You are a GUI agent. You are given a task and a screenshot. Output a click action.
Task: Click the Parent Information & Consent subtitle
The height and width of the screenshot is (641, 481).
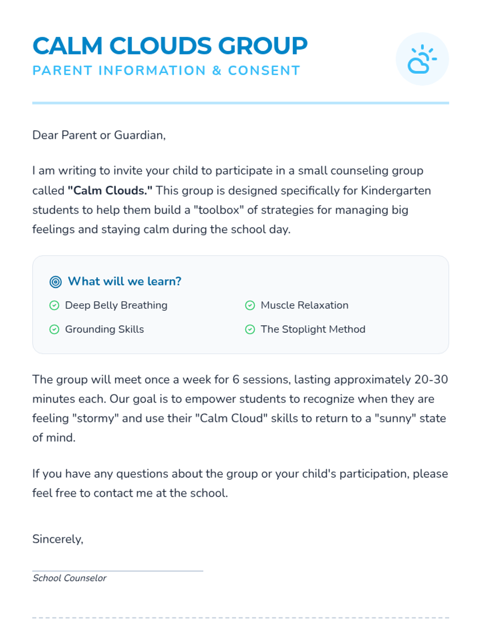[166, 71]
